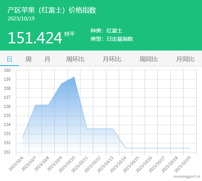
Task: Open the 月同比 tab
Action: point(185,59)
